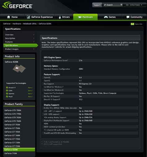Image resolution: width=147 pixels, height=157 pixels.
Task: Click More link next to CUDA
Action: (x=30, y=91)
